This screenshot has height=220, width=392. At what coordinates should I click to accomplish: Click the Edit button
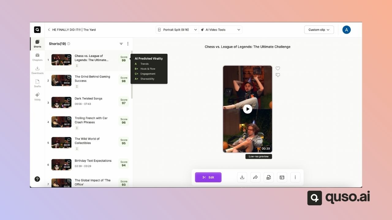point(208,177)
